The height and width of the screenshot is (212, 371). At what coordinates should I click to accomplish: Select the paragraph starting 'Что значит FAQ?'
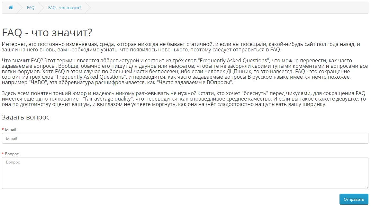[185, 71]
